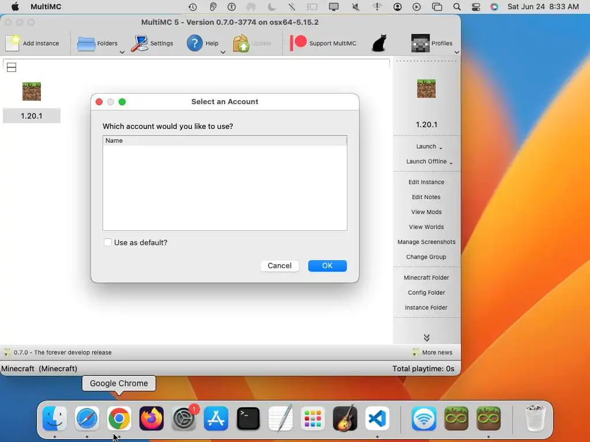
Task: Click the Add Instance toolbar icon
Action: pos(13,43)
